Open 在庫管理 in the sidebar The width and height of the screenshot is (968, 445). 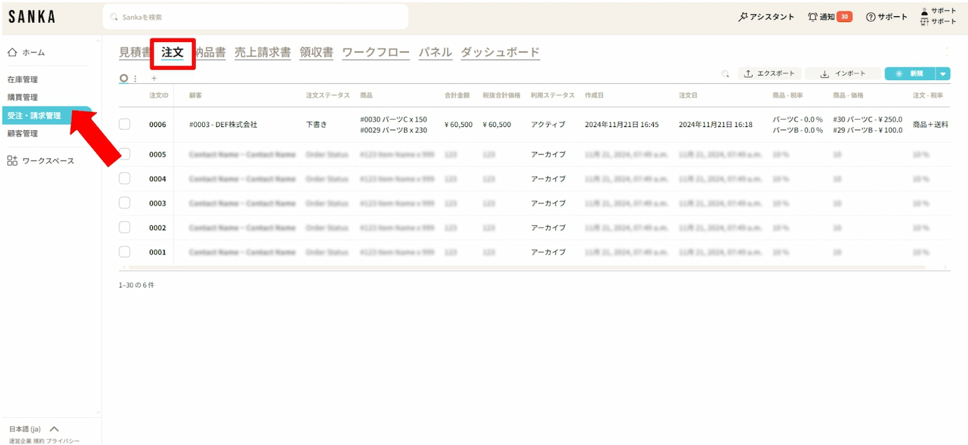pos(23,79)
